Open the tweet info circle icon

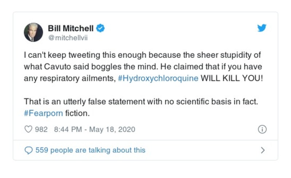[x=262, y=129]
